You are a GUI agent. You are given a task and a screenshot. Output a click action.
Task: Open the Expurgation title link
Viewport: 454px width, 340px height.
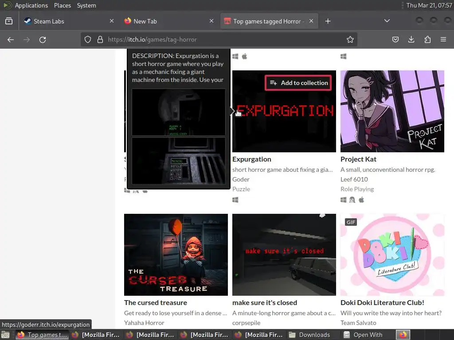tap(252, 159)
